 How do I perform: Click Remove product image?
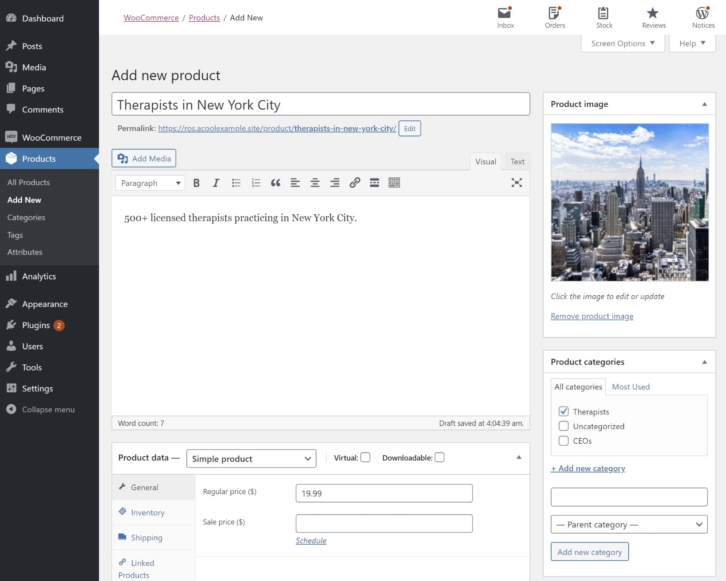click(592, 316)
